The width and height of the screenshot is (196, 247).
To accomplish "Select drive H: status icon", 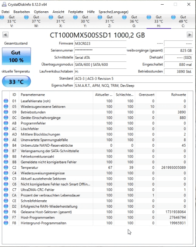I will pos(149,17).
